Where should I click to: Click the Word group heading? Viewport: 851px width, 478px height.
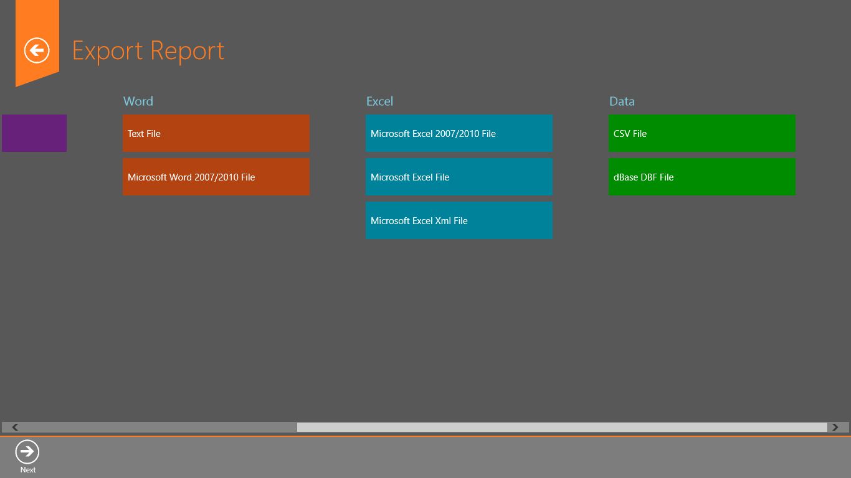tap(138, 101)
